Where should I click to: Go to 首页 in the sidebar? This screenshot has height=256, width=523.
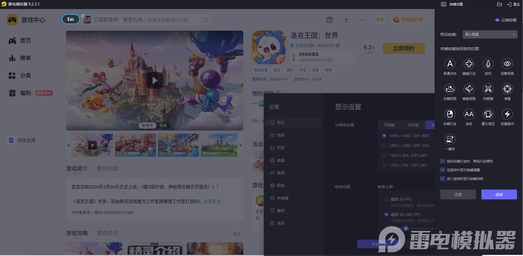[20, 40]
